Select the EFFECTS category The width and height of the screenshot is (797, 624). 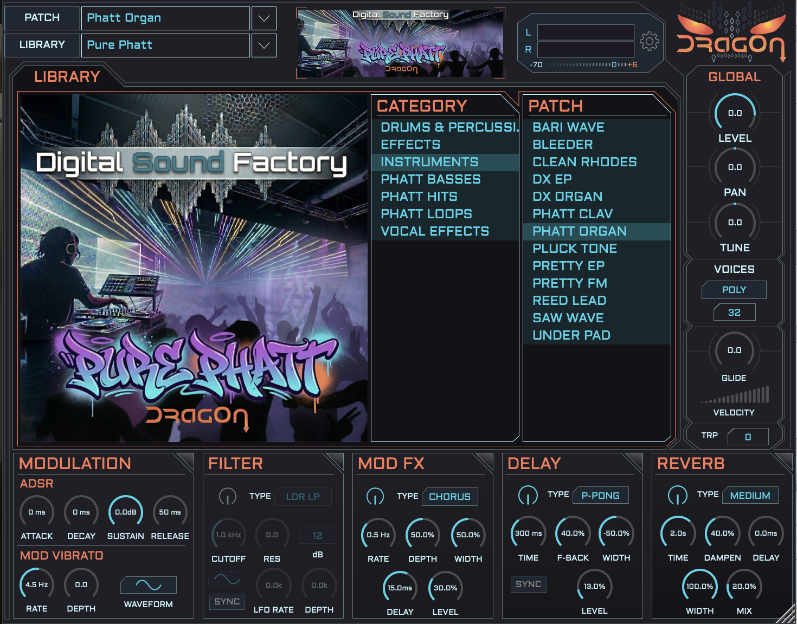[445, 145]
